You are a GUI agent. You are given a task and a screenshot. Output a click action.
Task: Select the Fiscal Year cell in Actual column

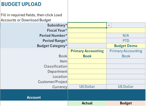[87, 30]
